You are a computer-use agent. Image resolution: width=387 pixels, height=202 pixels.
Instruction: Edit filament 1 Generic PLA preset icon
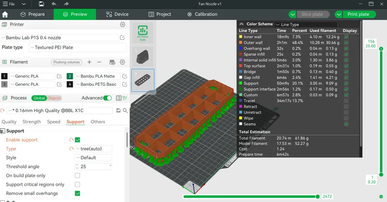click(59, 76)
